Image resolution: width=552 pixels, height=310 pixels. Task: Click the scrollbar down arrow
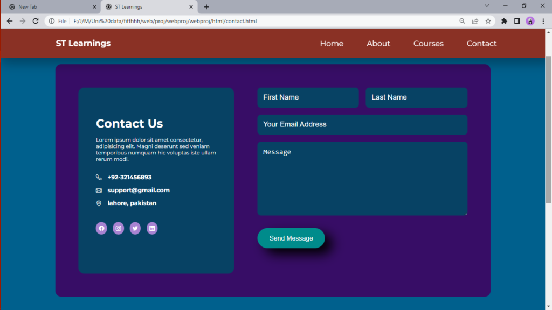[x=548, y=307]
